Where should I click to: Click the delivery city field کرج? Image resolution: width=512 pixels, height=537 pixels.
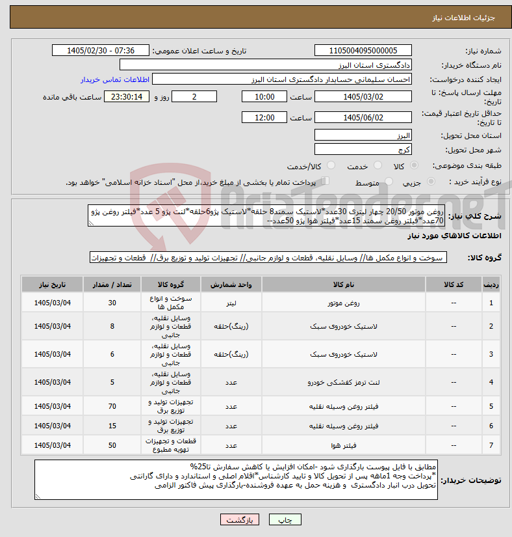click(363, 149)
